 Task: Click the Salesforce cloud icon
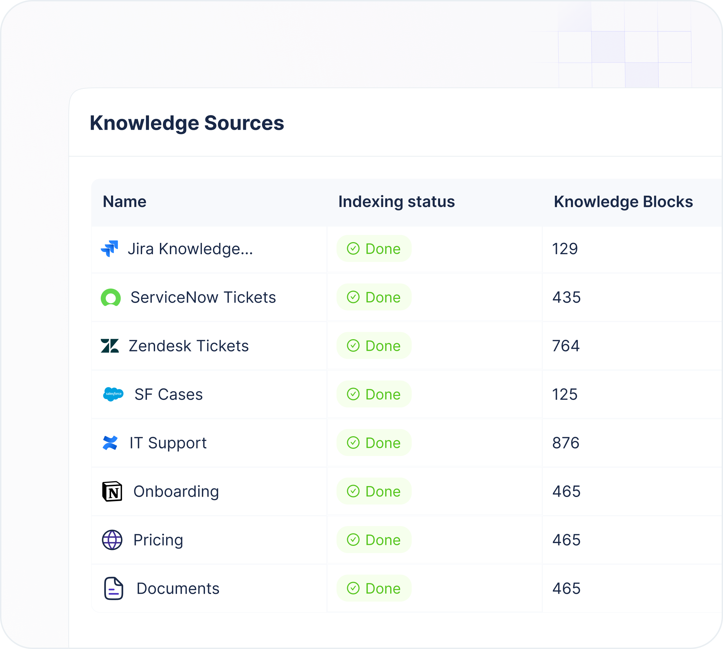pyautogui.click(x=113, y=395)
